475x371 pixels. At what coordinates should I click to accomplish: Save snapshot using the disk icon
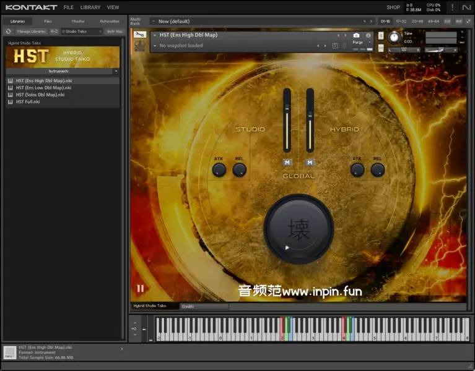(x=335, y=46)
